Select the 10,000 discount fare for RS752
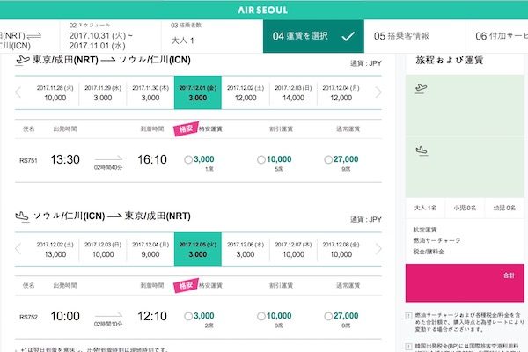Viewport: 528px width, 352px height. 261,316
